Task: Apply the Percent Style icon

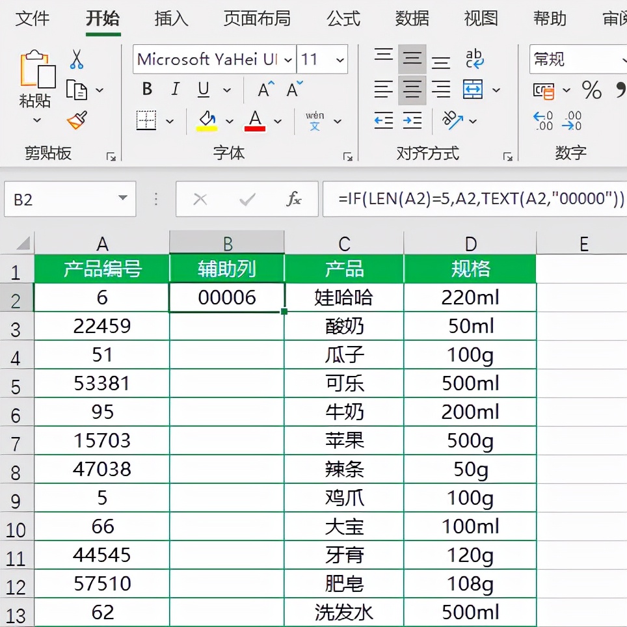Action: click(x=592, y=91)
